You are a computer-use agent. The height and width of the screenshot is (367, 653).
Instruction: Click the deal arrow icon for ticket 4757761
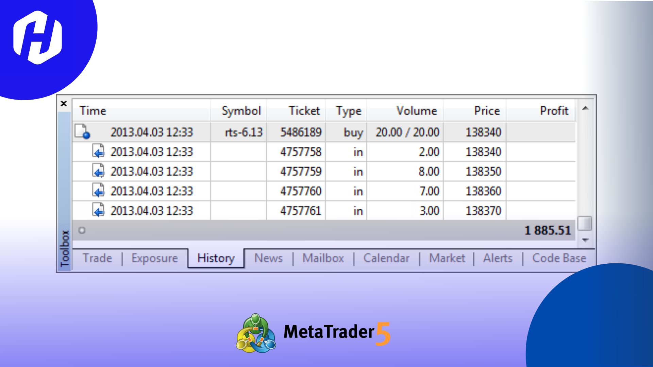pyautogui.click(x=99, y=210)
